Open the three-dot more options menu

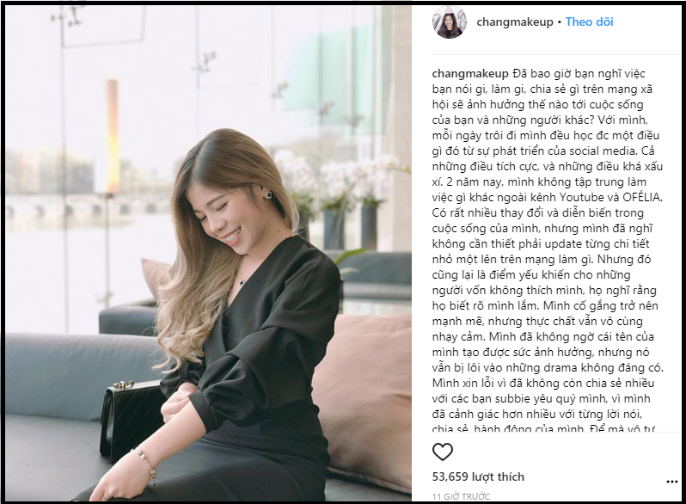coord(671,482)
